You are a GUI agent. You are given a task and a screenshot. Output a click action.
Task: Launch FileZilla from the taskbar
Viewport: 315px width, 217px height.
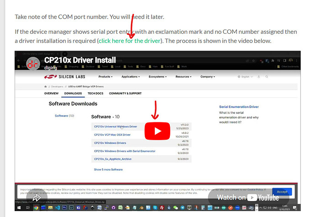pos(162,208)
